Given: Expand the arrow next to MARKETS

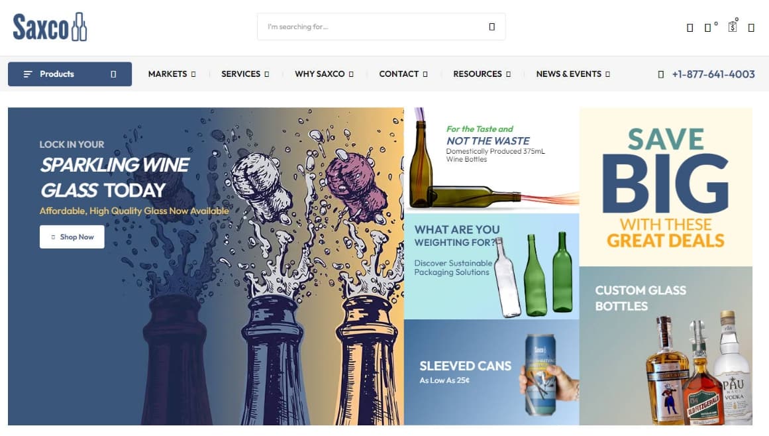Looking at the screenshot, I should [x=193, y=74].
